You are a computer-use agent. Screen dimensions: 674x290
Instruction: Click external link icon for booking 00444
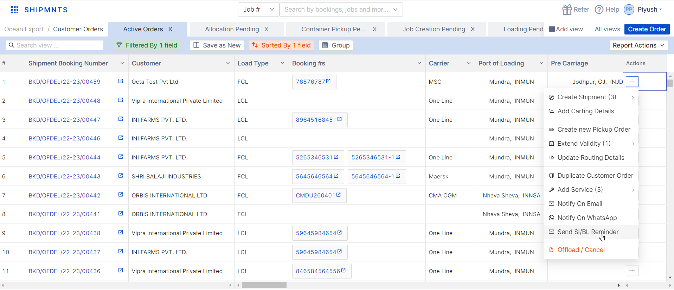tap(121, 157)
